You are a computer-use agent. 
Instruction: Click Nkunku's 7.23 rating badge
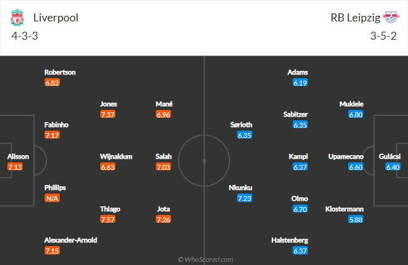(x=244, y=198)
